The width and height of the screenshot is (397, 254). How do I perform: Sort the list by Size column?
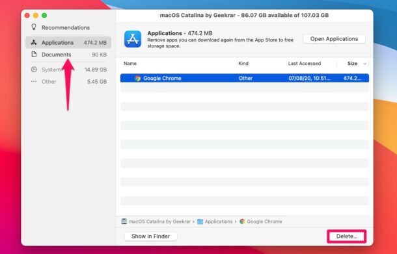(x=352, y=64)
